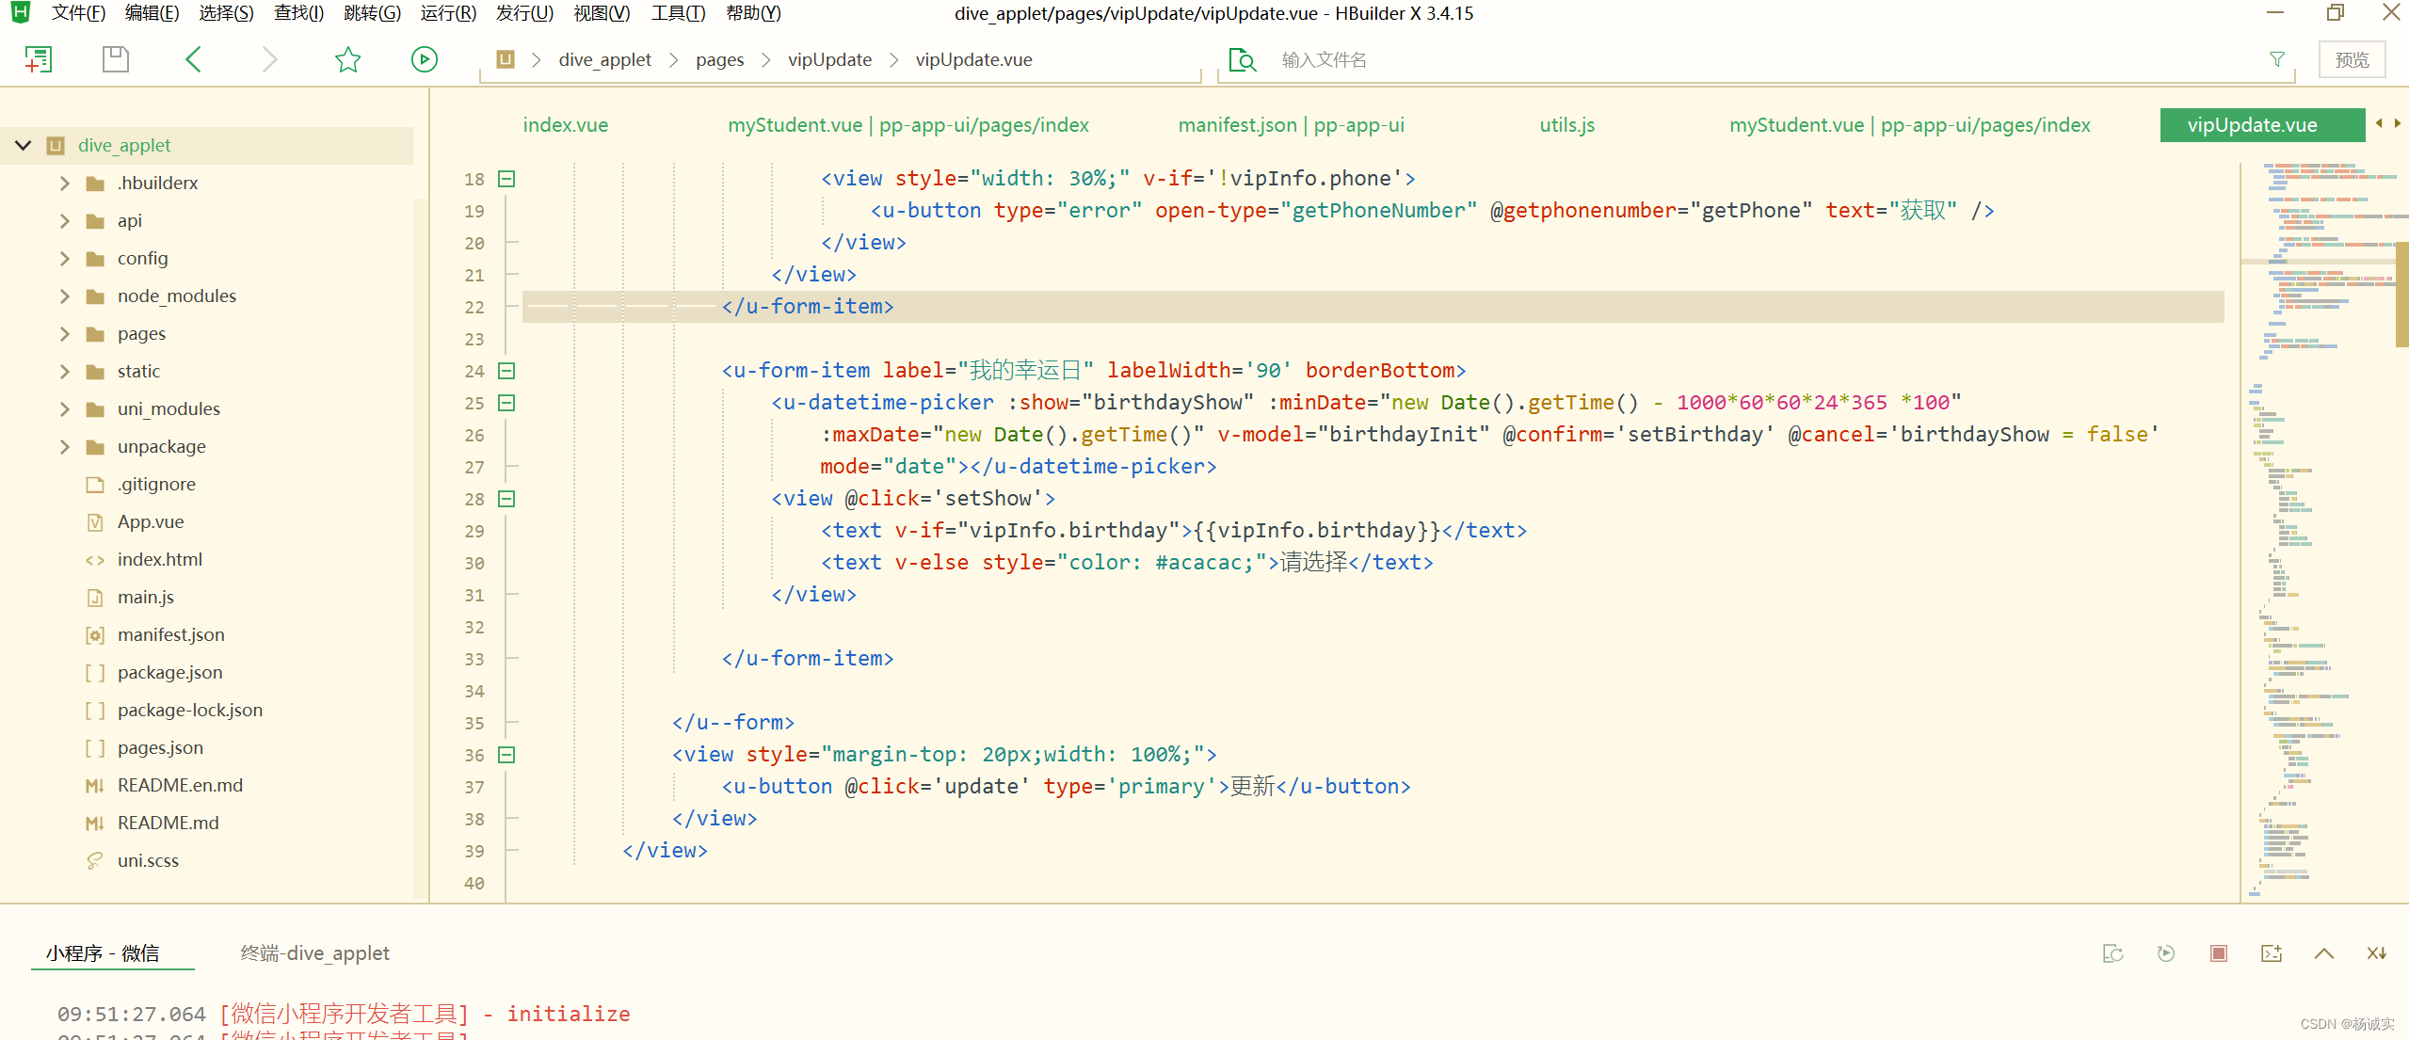Collapse the dive_applet project root

tap(24, 146)
